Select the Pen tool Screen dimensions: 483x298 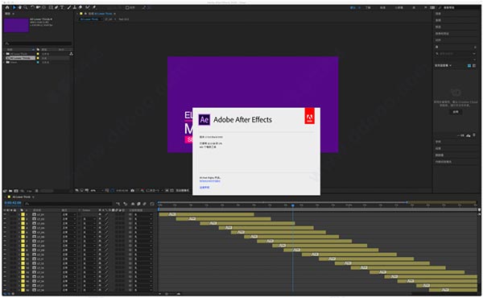[x=56, y=7]
